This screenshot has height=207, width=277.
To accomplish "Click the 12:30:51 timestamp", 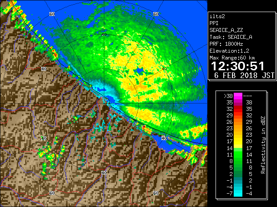I will tap(238, 66).
